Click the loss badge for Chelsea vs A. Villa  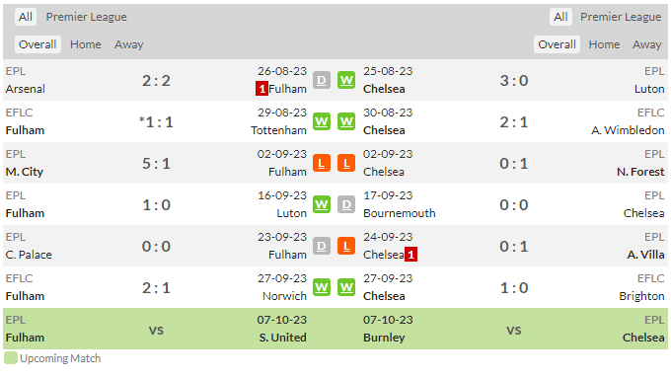346,246
